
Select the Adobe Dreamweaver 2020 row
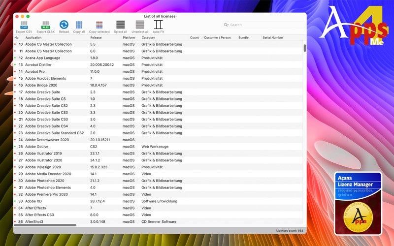click(158, 140)
